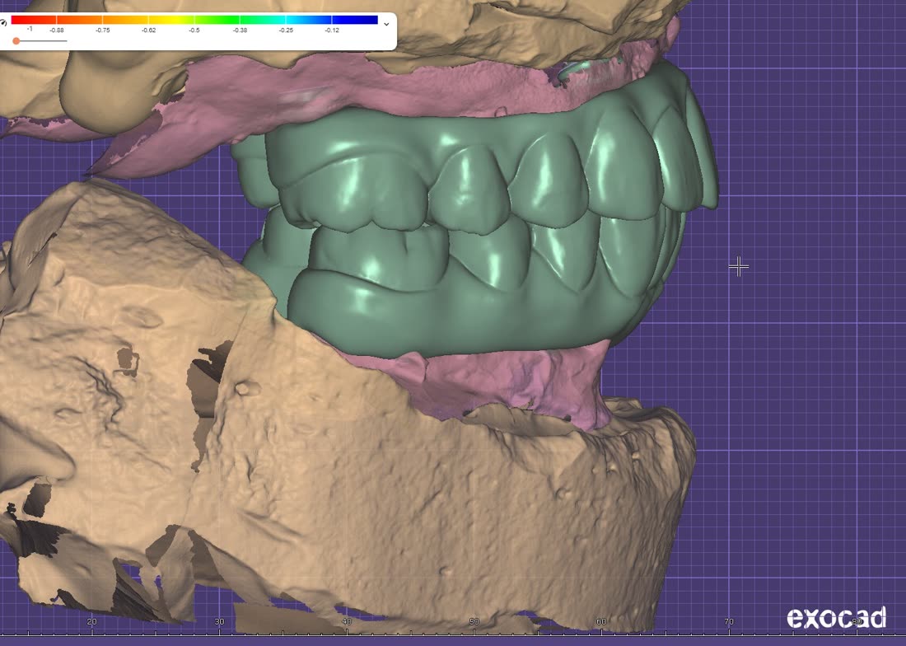Click the orange distance slider handle
906x646 pixels.
(x=16, y=41)
